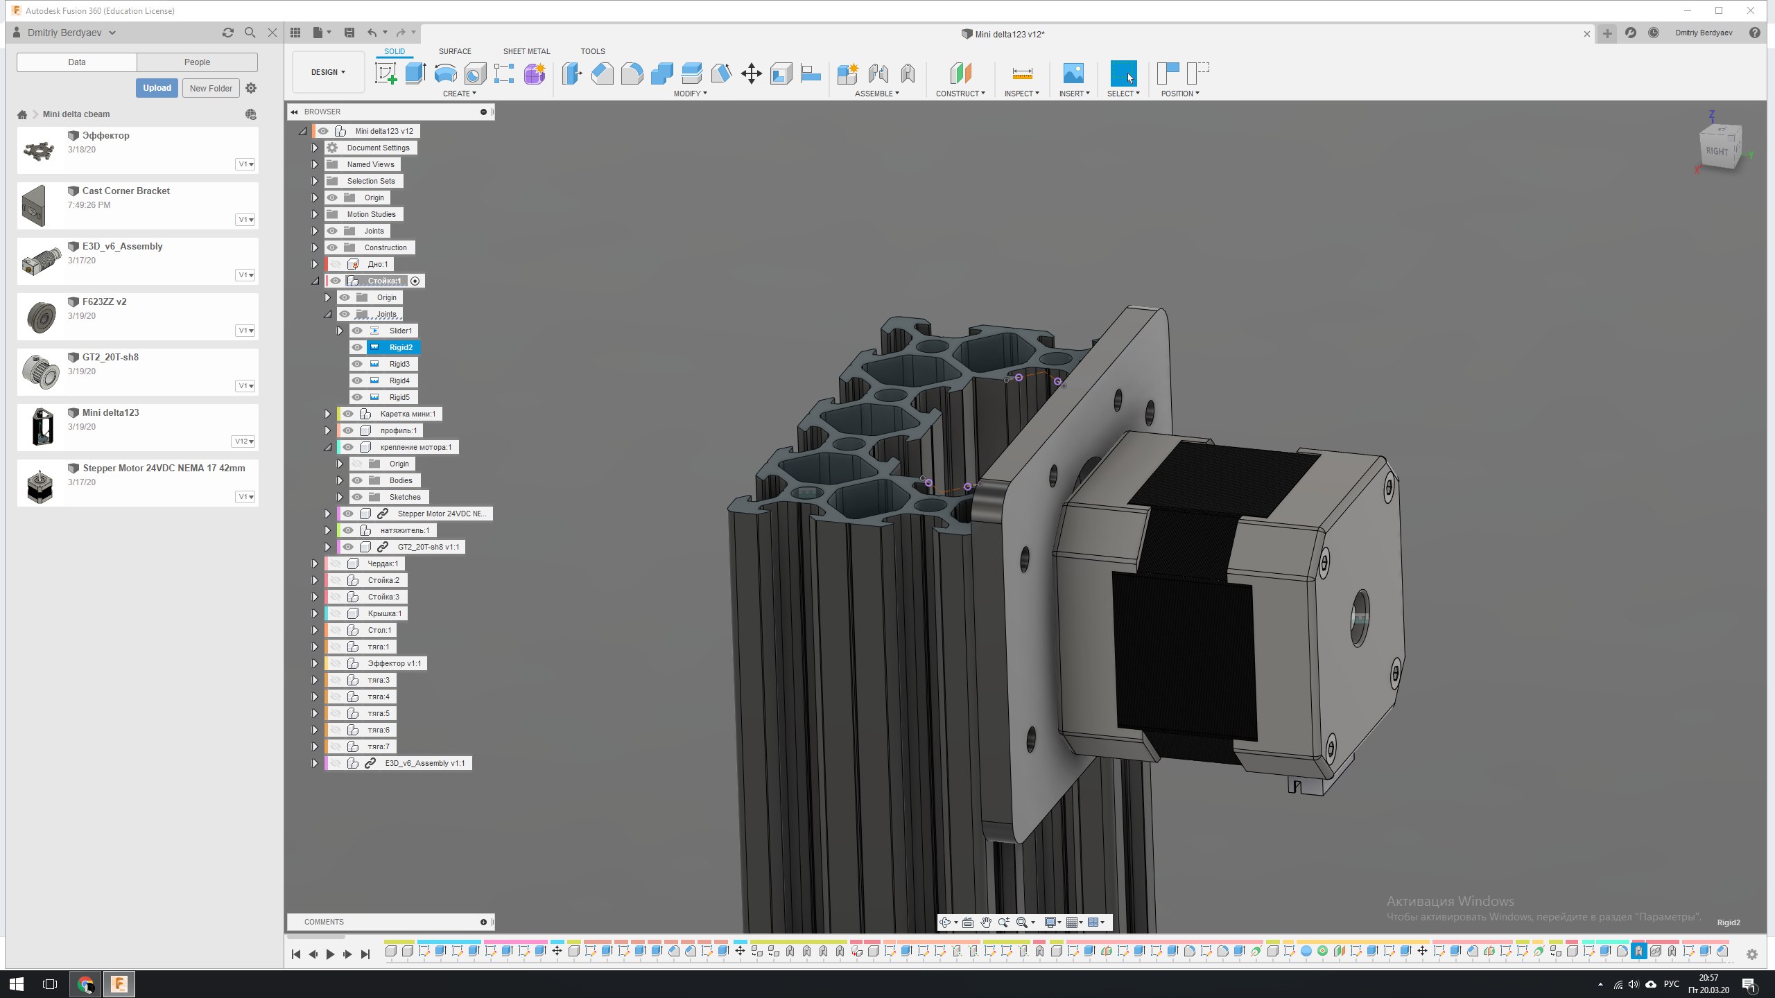Click the New Component icon
The image size is (1775, 998).
point(847,73)
